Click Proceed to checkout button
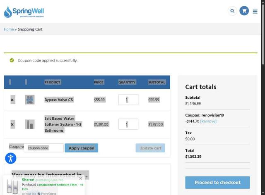 click(x=217, y=182)
